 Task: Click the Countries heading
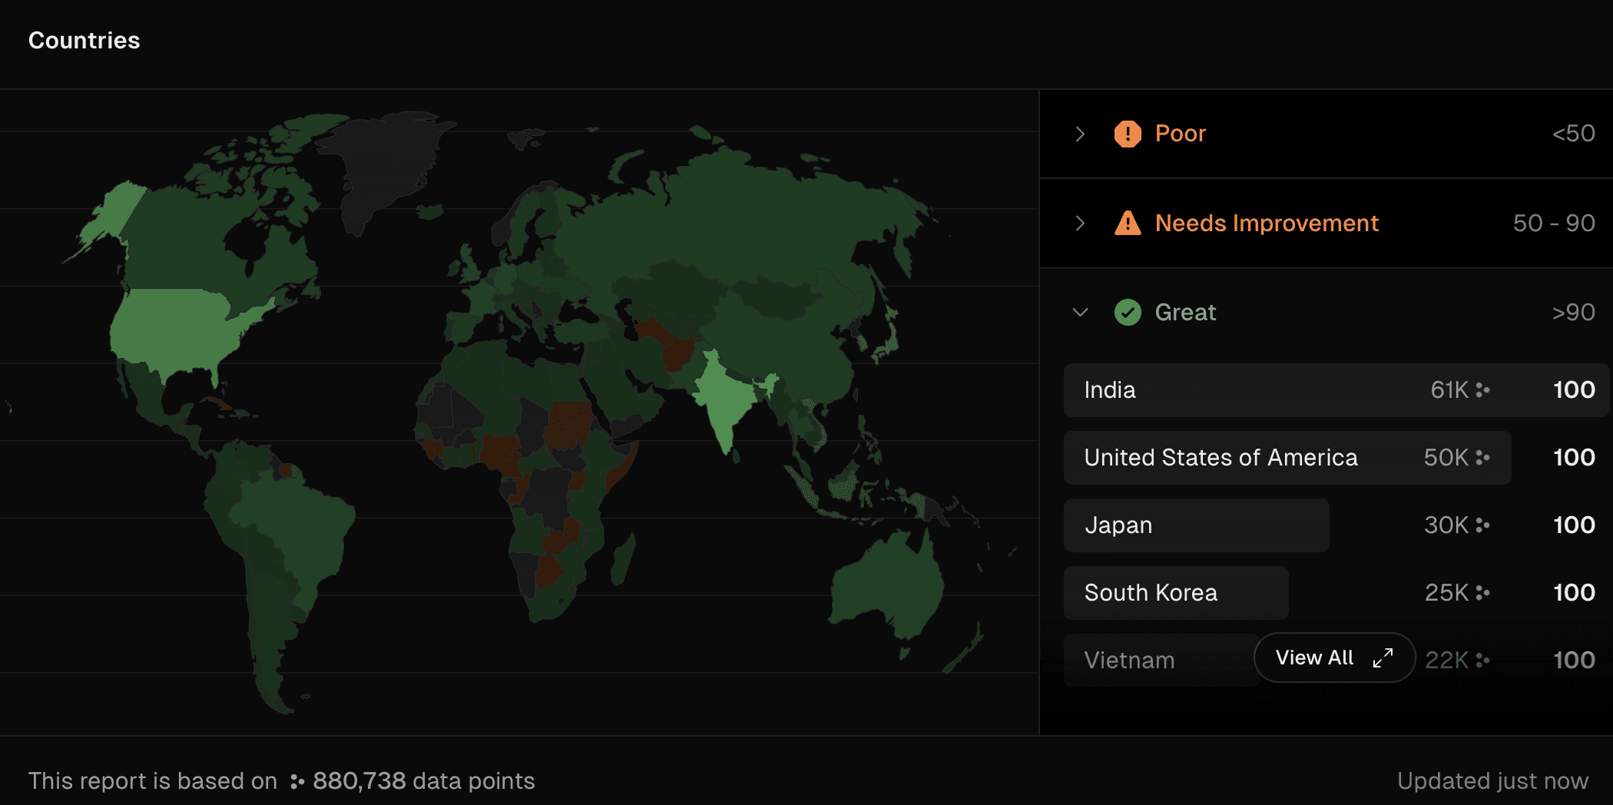84,40
